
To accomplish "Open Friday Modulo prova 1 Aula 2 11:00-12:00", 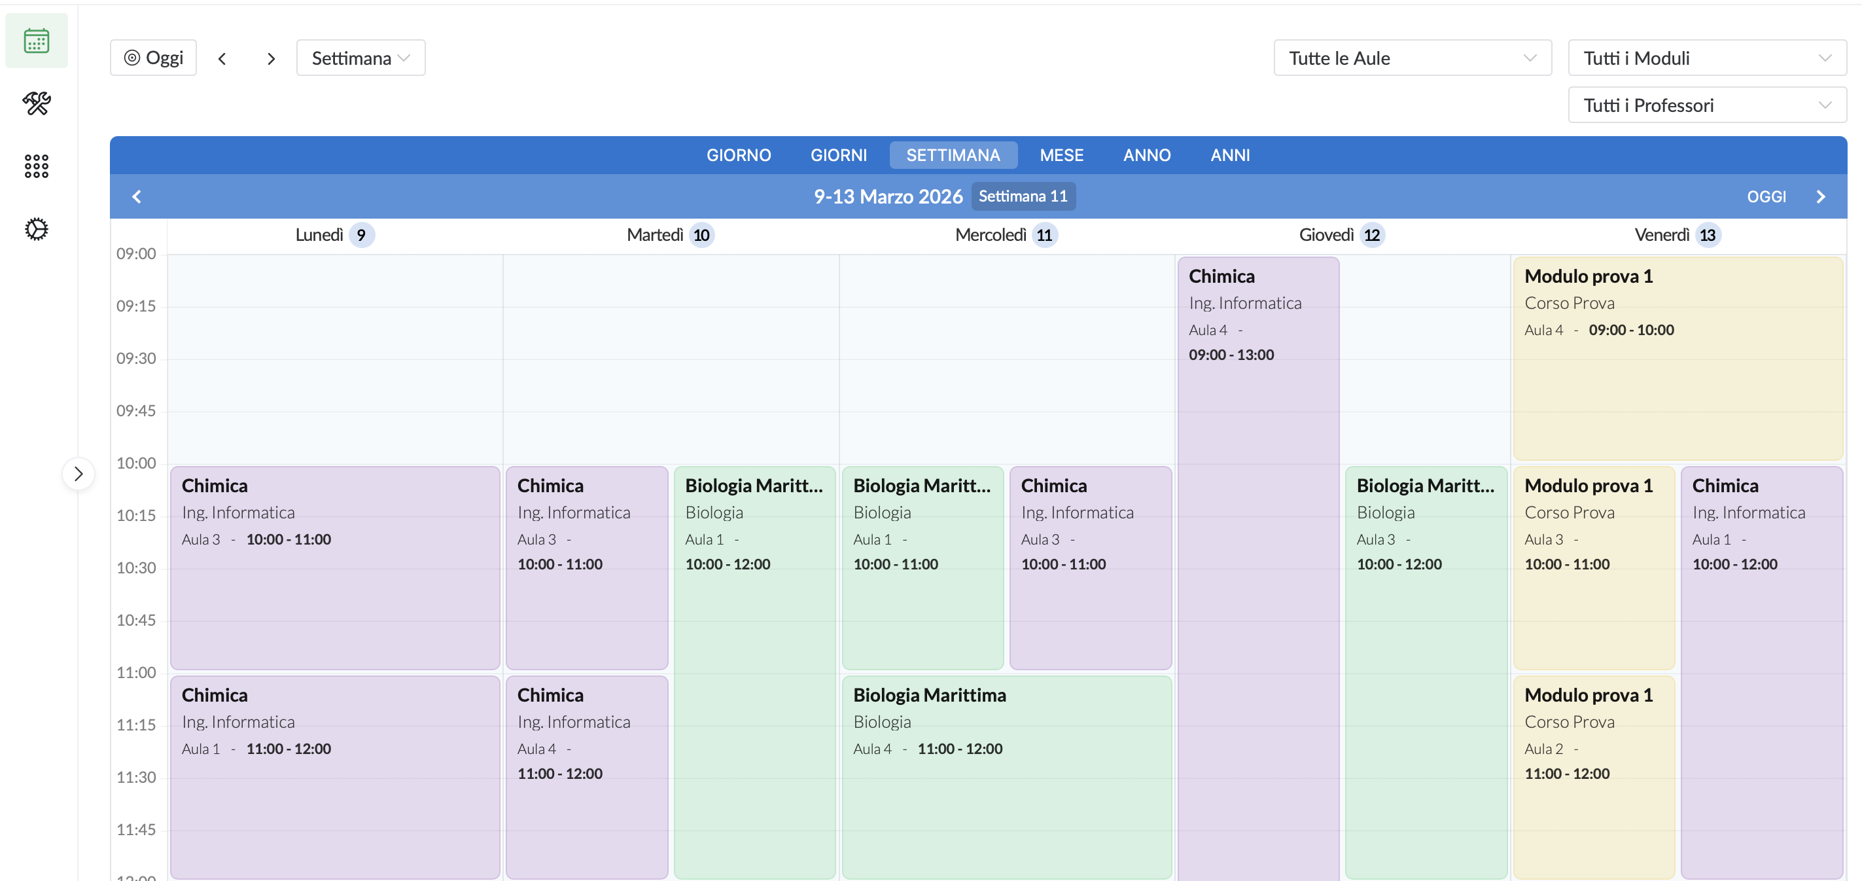I will pos(1594,777).
